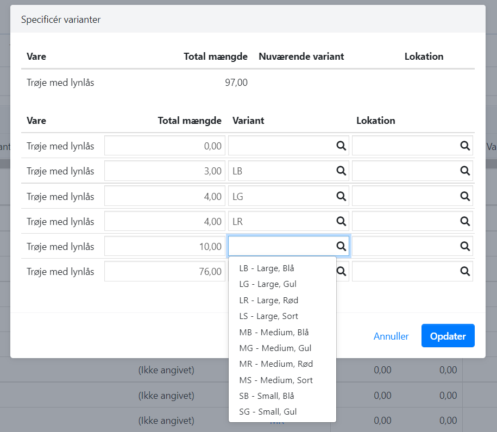
Task: Select 'LS - Large, Sort' from dropdown
Action: coord(268,316)
